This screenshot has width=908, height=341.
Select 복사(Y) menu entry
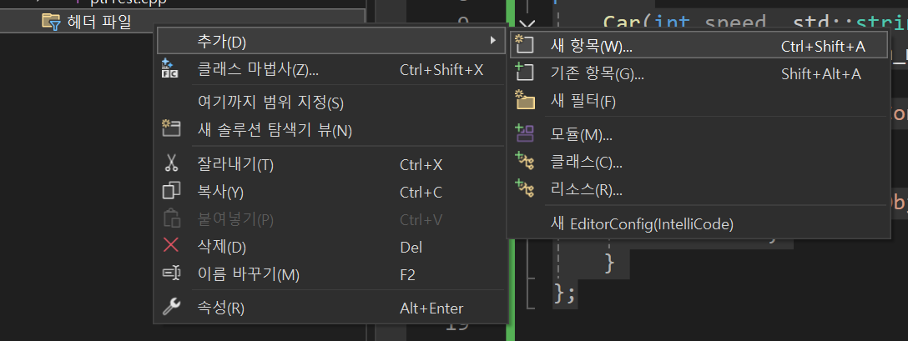[331, 193]
